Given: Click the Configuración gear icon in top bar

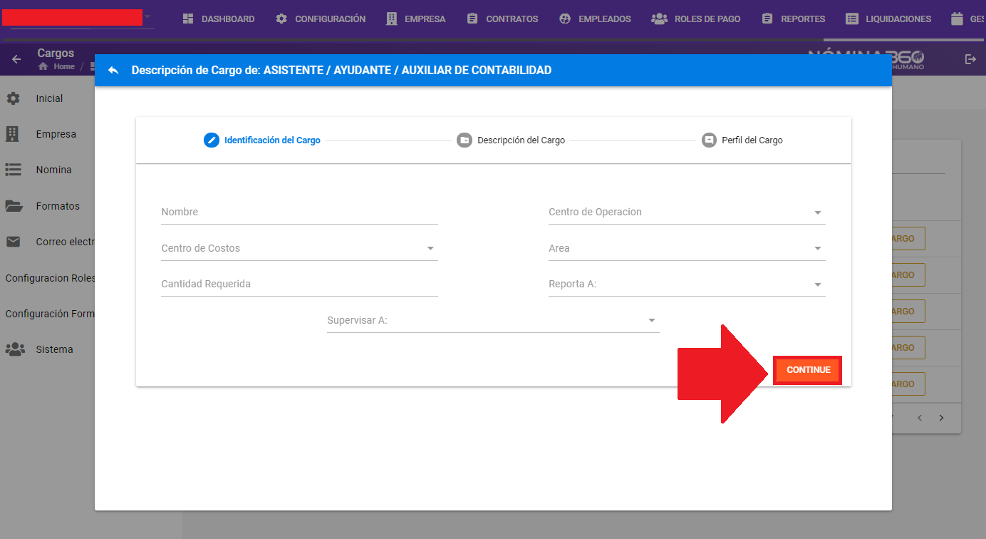Looking at the screenshot, I should pos(281,19).
